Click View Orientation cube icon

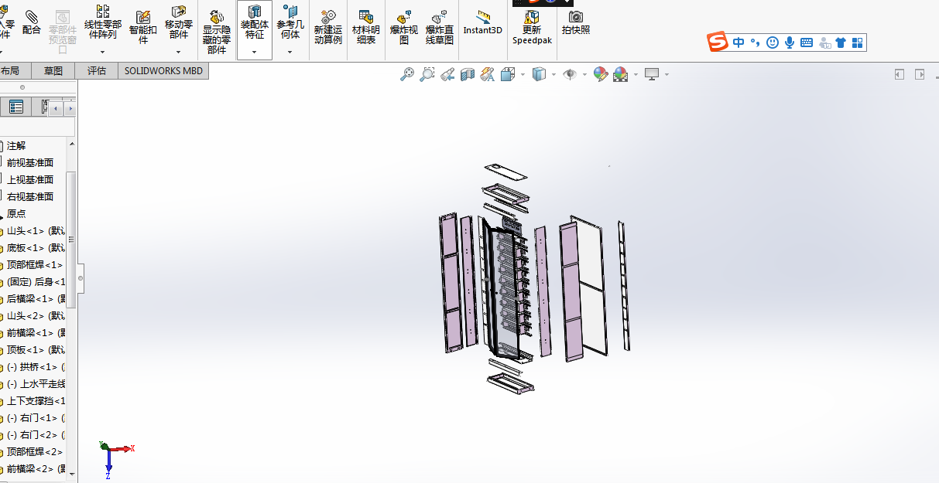508,74
